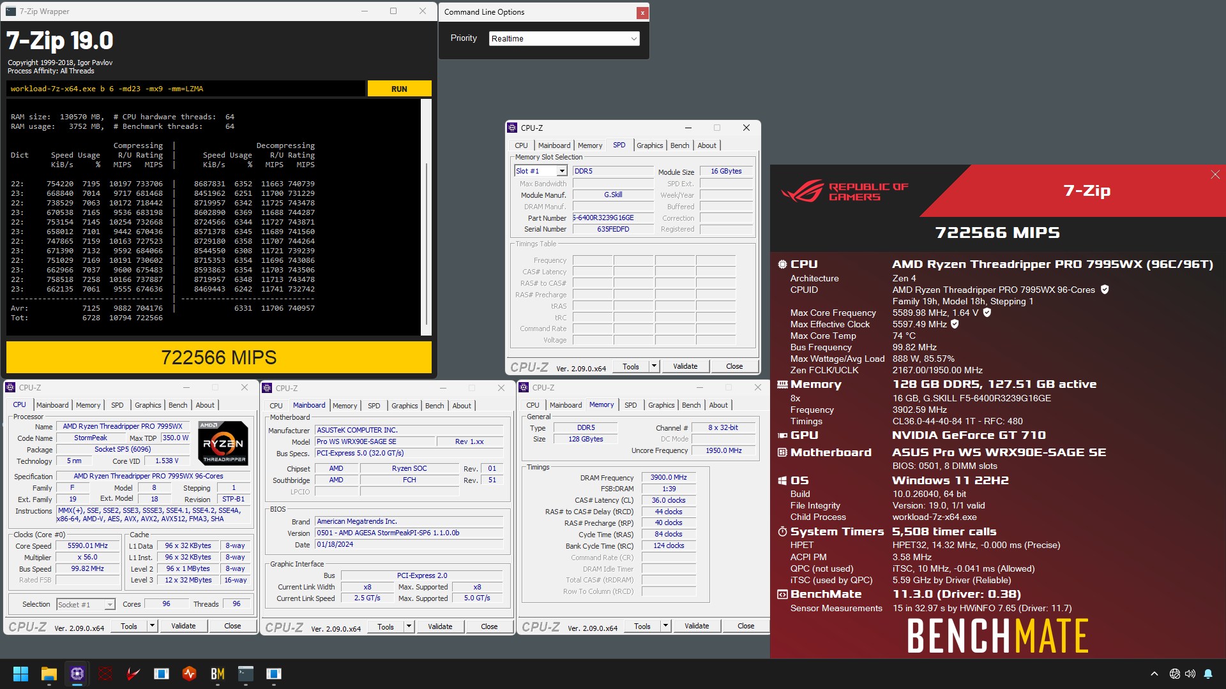Click the Memory section icon in BenchMate

tap(782, 385)
